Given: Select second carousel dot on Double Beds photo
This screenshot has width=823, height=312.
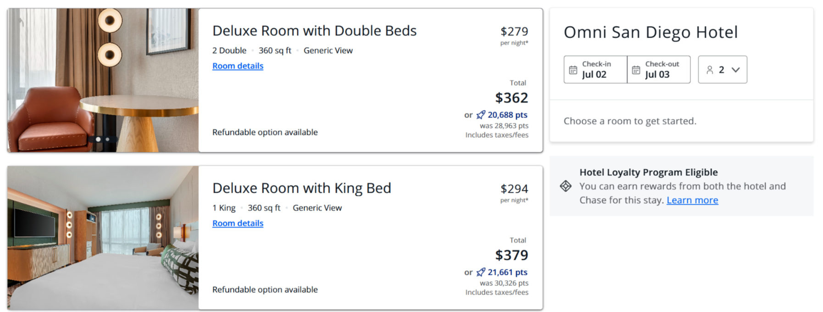Looking at the screenshot, I should (108, 139).
